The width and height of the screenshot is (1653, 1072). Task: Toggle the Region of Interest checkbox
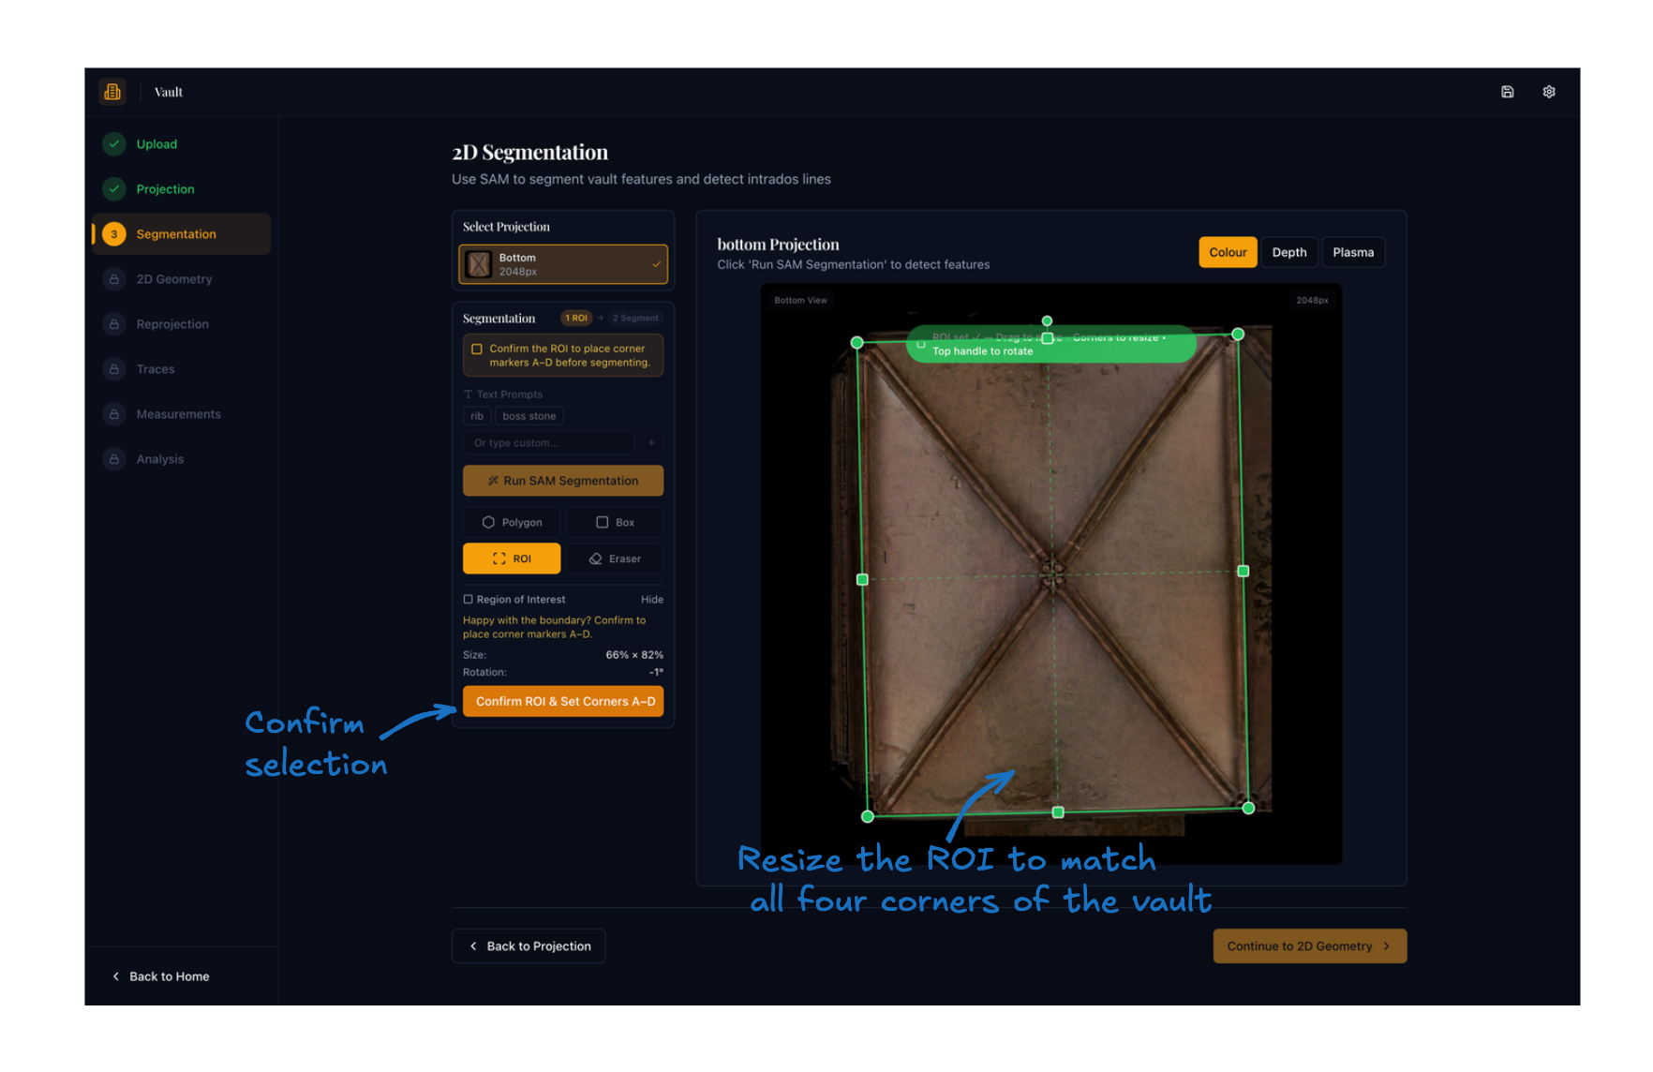[x=469, y=600]
